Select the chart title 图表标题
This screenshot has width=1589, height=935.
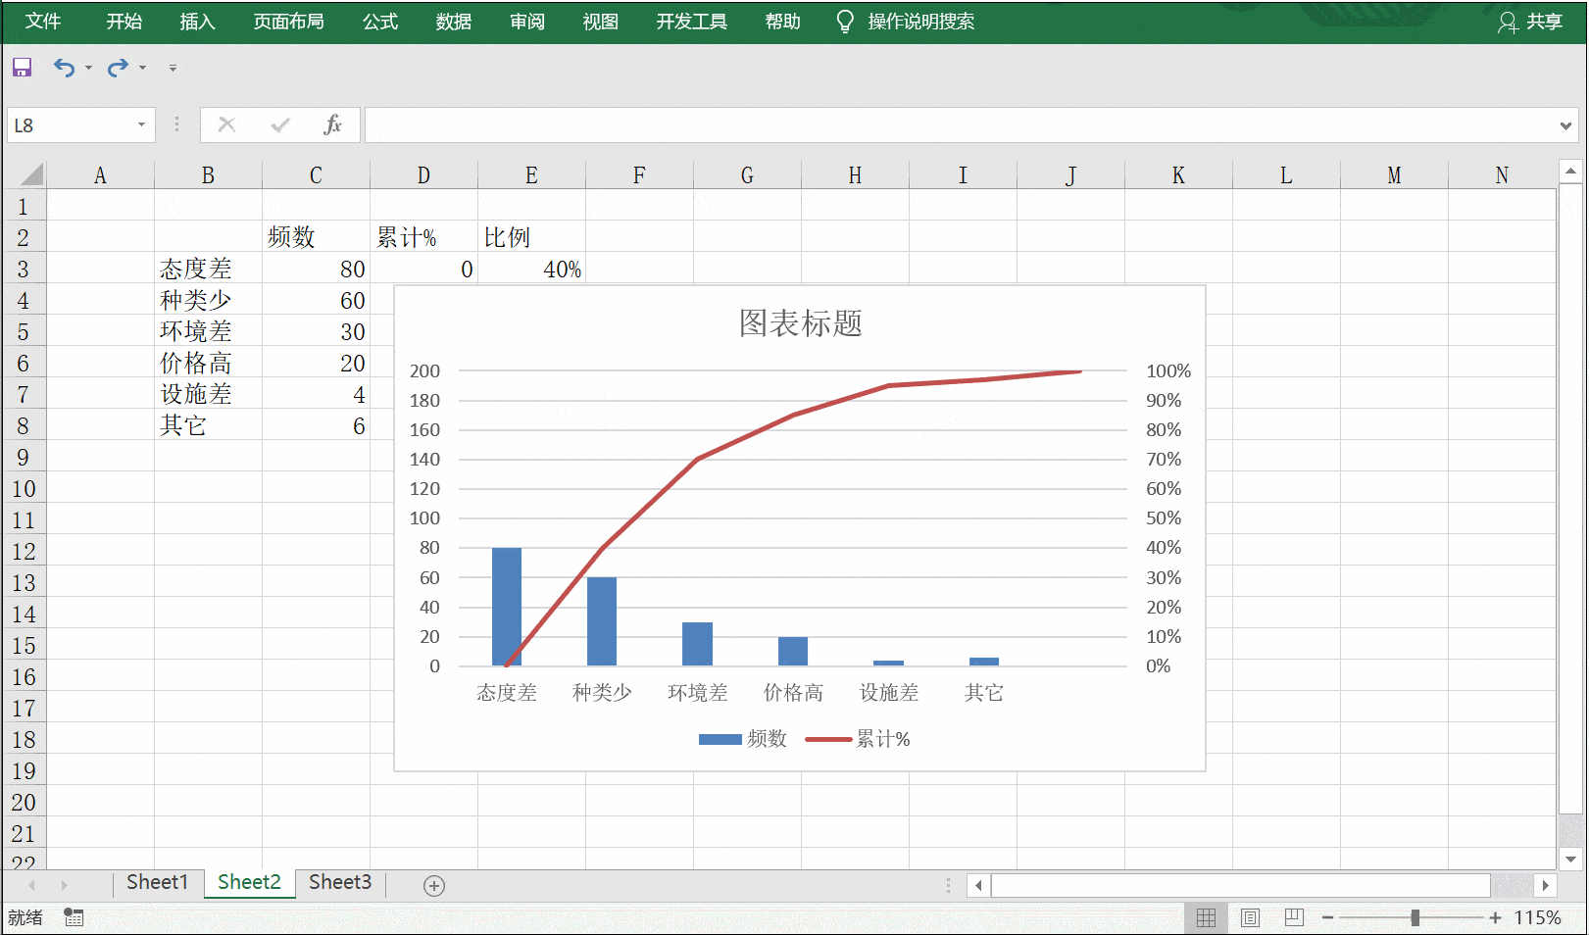click(x=800, y=323)
